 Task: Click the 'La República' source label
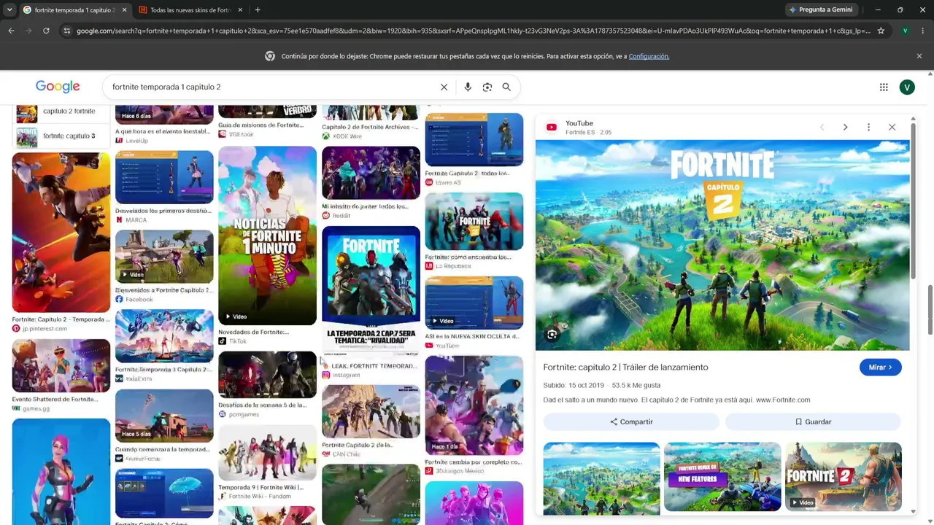[x=453, y=266]
